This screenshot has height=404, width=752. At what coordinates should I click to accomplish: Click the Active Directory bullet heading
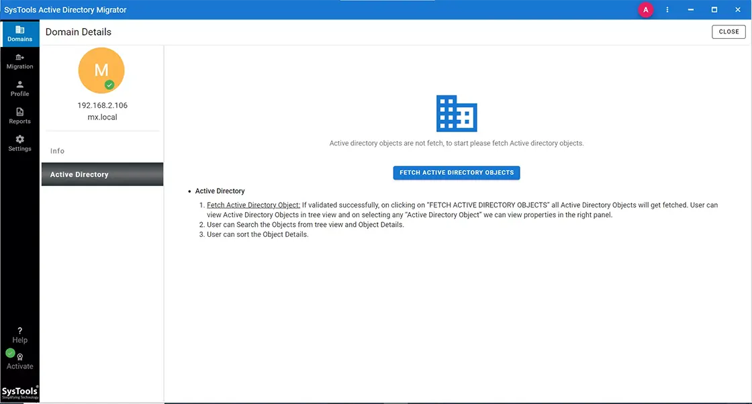[x=220, y=191]
